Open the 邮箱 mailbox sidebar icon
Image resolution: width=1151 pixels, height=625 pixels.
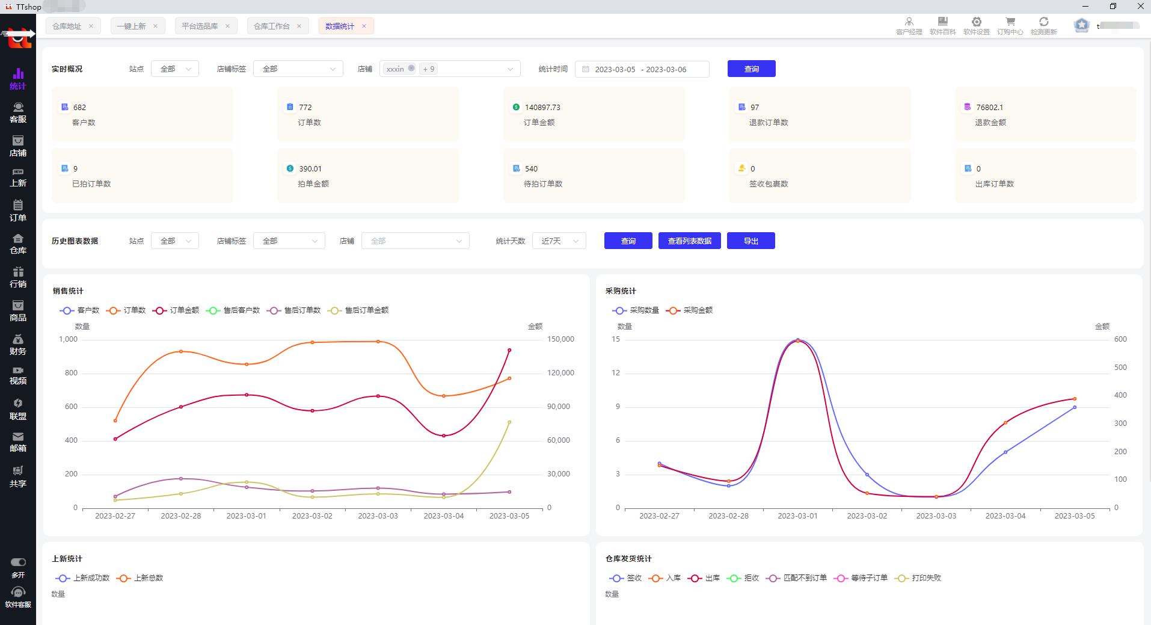click(x=18, y=442)
